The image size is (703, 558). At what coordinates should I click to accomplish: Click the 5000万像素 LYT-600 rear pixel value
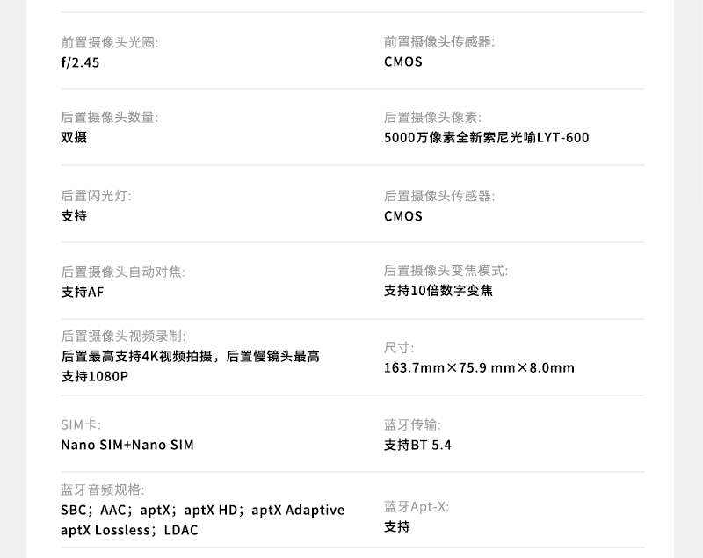pos(486,138)
